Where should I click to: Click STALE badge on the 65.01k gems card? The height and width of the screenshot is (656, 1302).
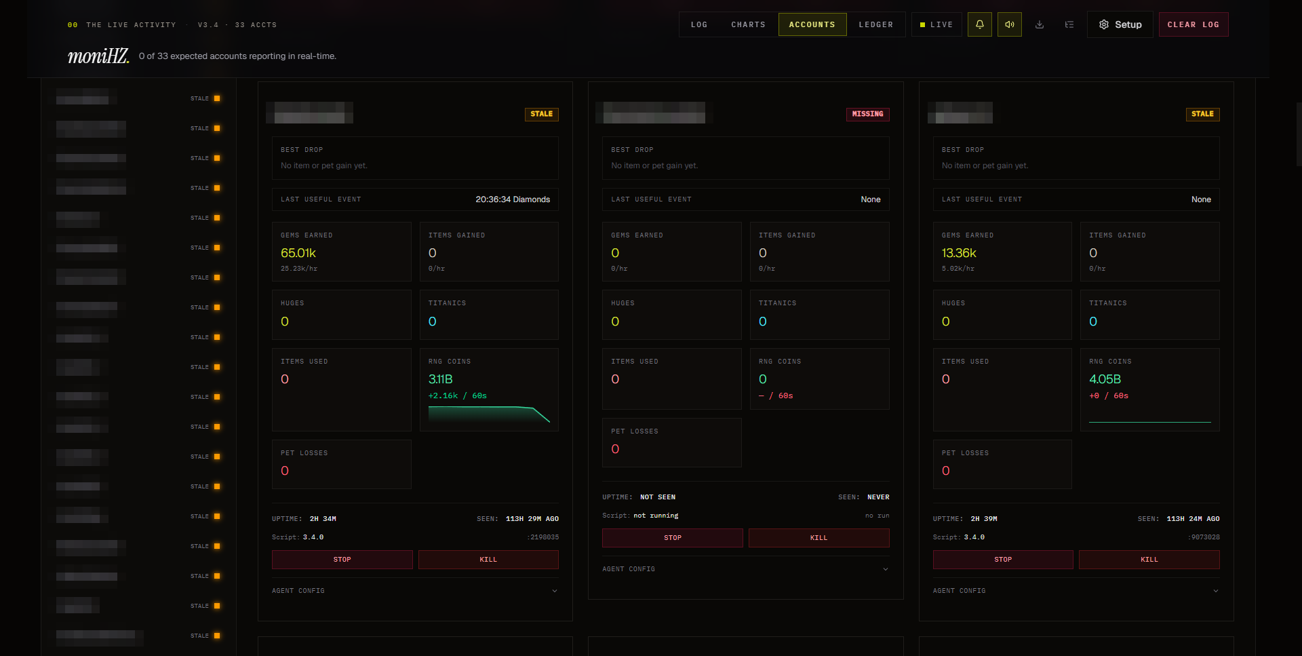(541, 114)
